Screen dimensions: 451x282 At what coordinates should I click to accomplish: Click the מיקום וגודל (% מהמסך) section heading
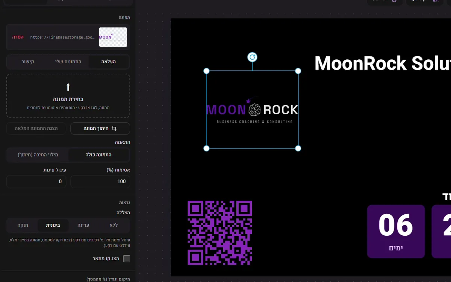pos(108,279)
